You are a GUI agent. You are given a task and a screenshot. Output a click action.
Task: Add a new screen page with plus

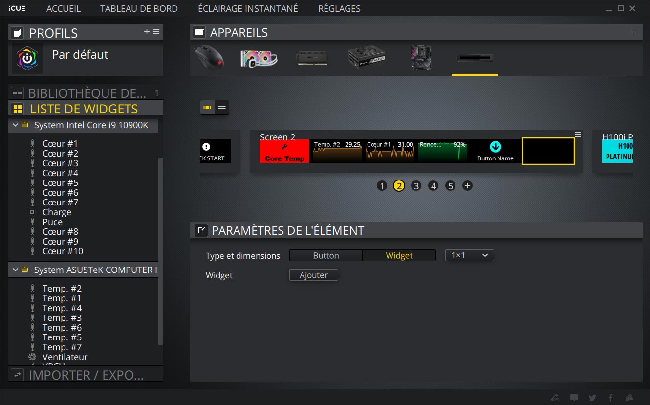point(468,186)
